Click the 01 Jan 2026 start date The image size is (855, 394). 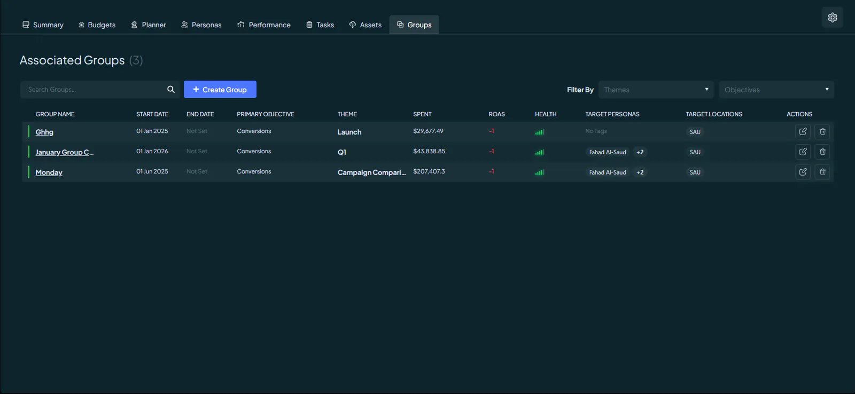[x=152, y=151]
